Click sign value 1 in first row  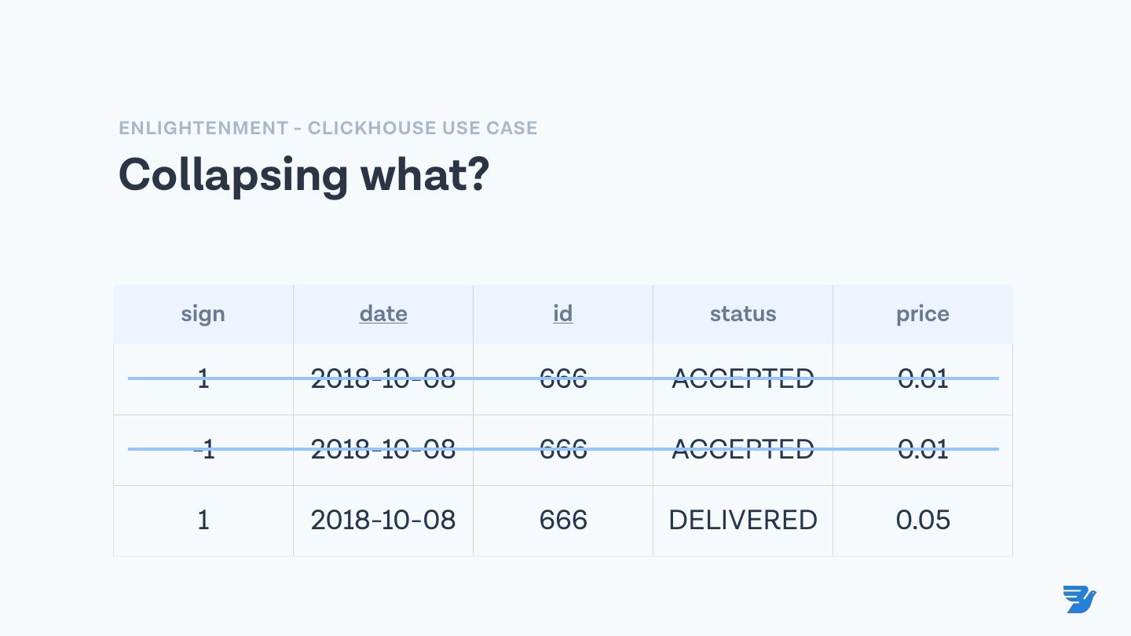click(x=203, y=378)
